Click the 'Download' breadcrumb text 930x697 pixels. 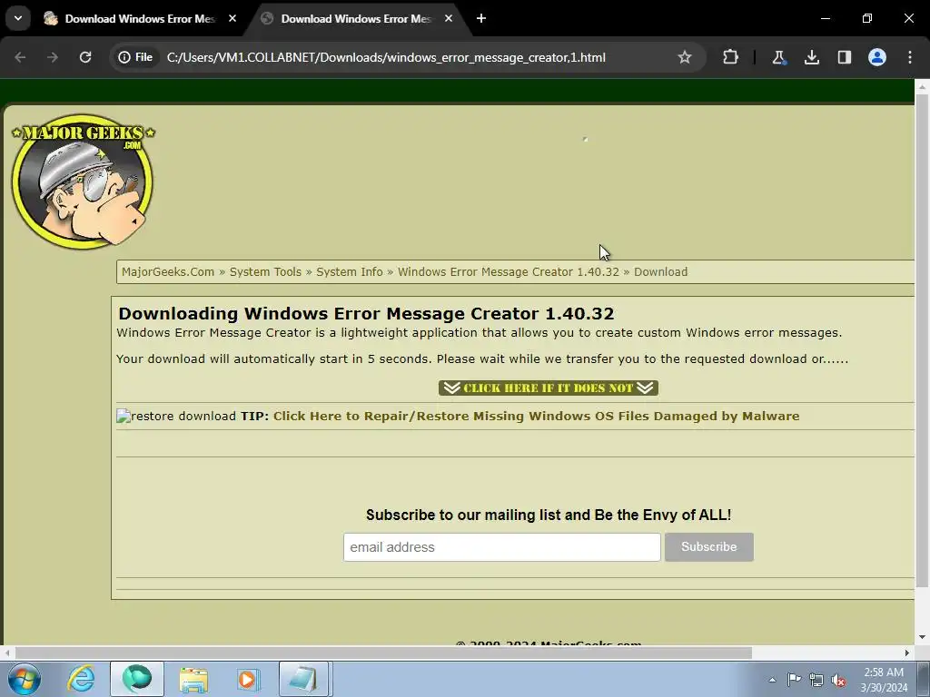point(661,271)
